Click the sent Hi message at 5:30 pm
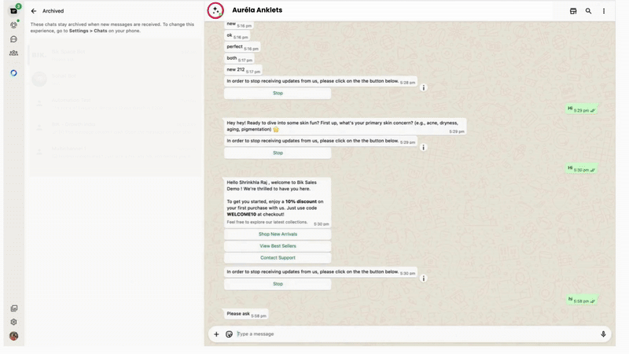The image size is (629, 354). click(582, 169)
